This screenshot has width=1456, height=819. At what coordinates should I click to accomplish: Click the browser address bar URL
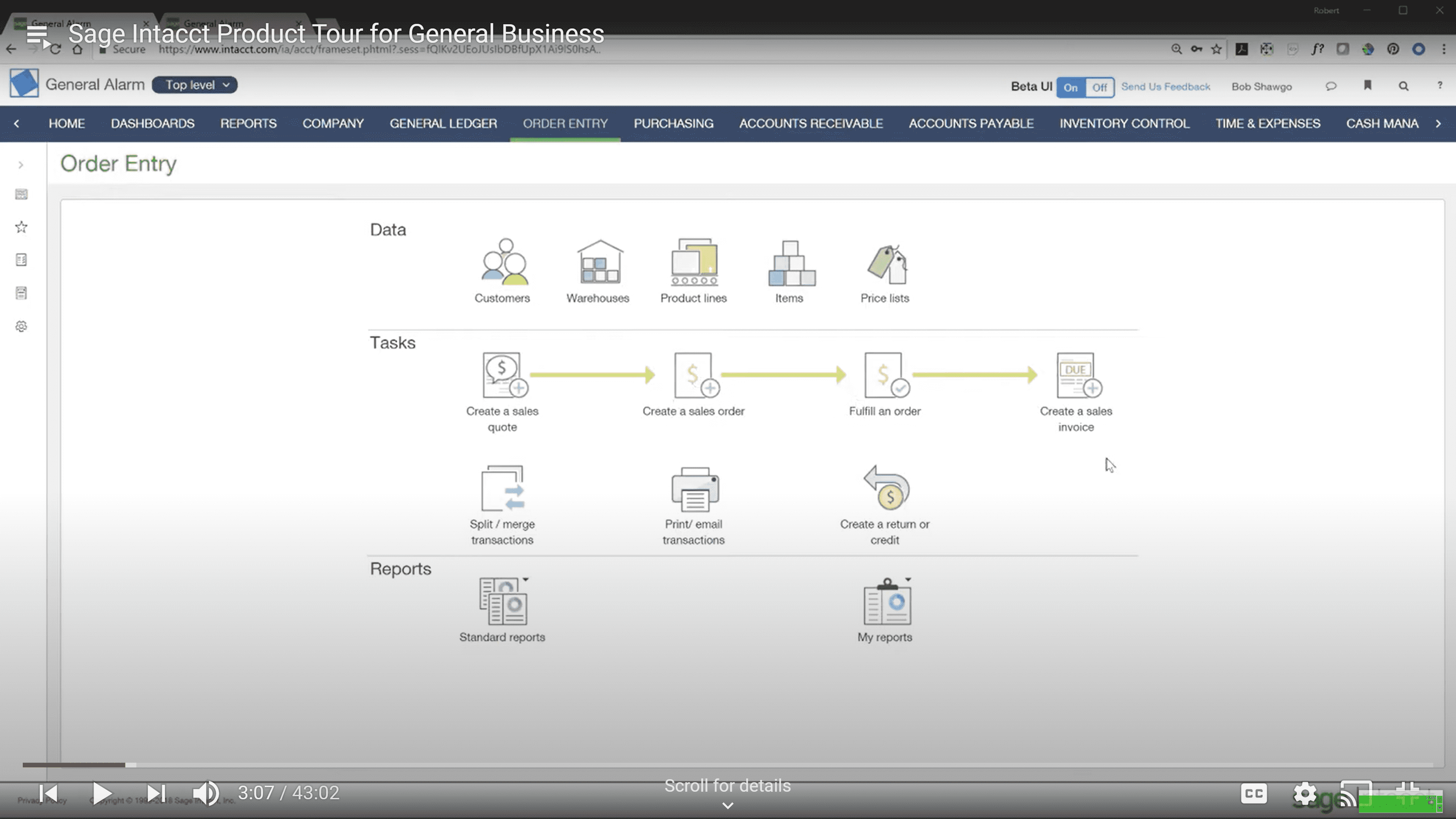(379, 49)
